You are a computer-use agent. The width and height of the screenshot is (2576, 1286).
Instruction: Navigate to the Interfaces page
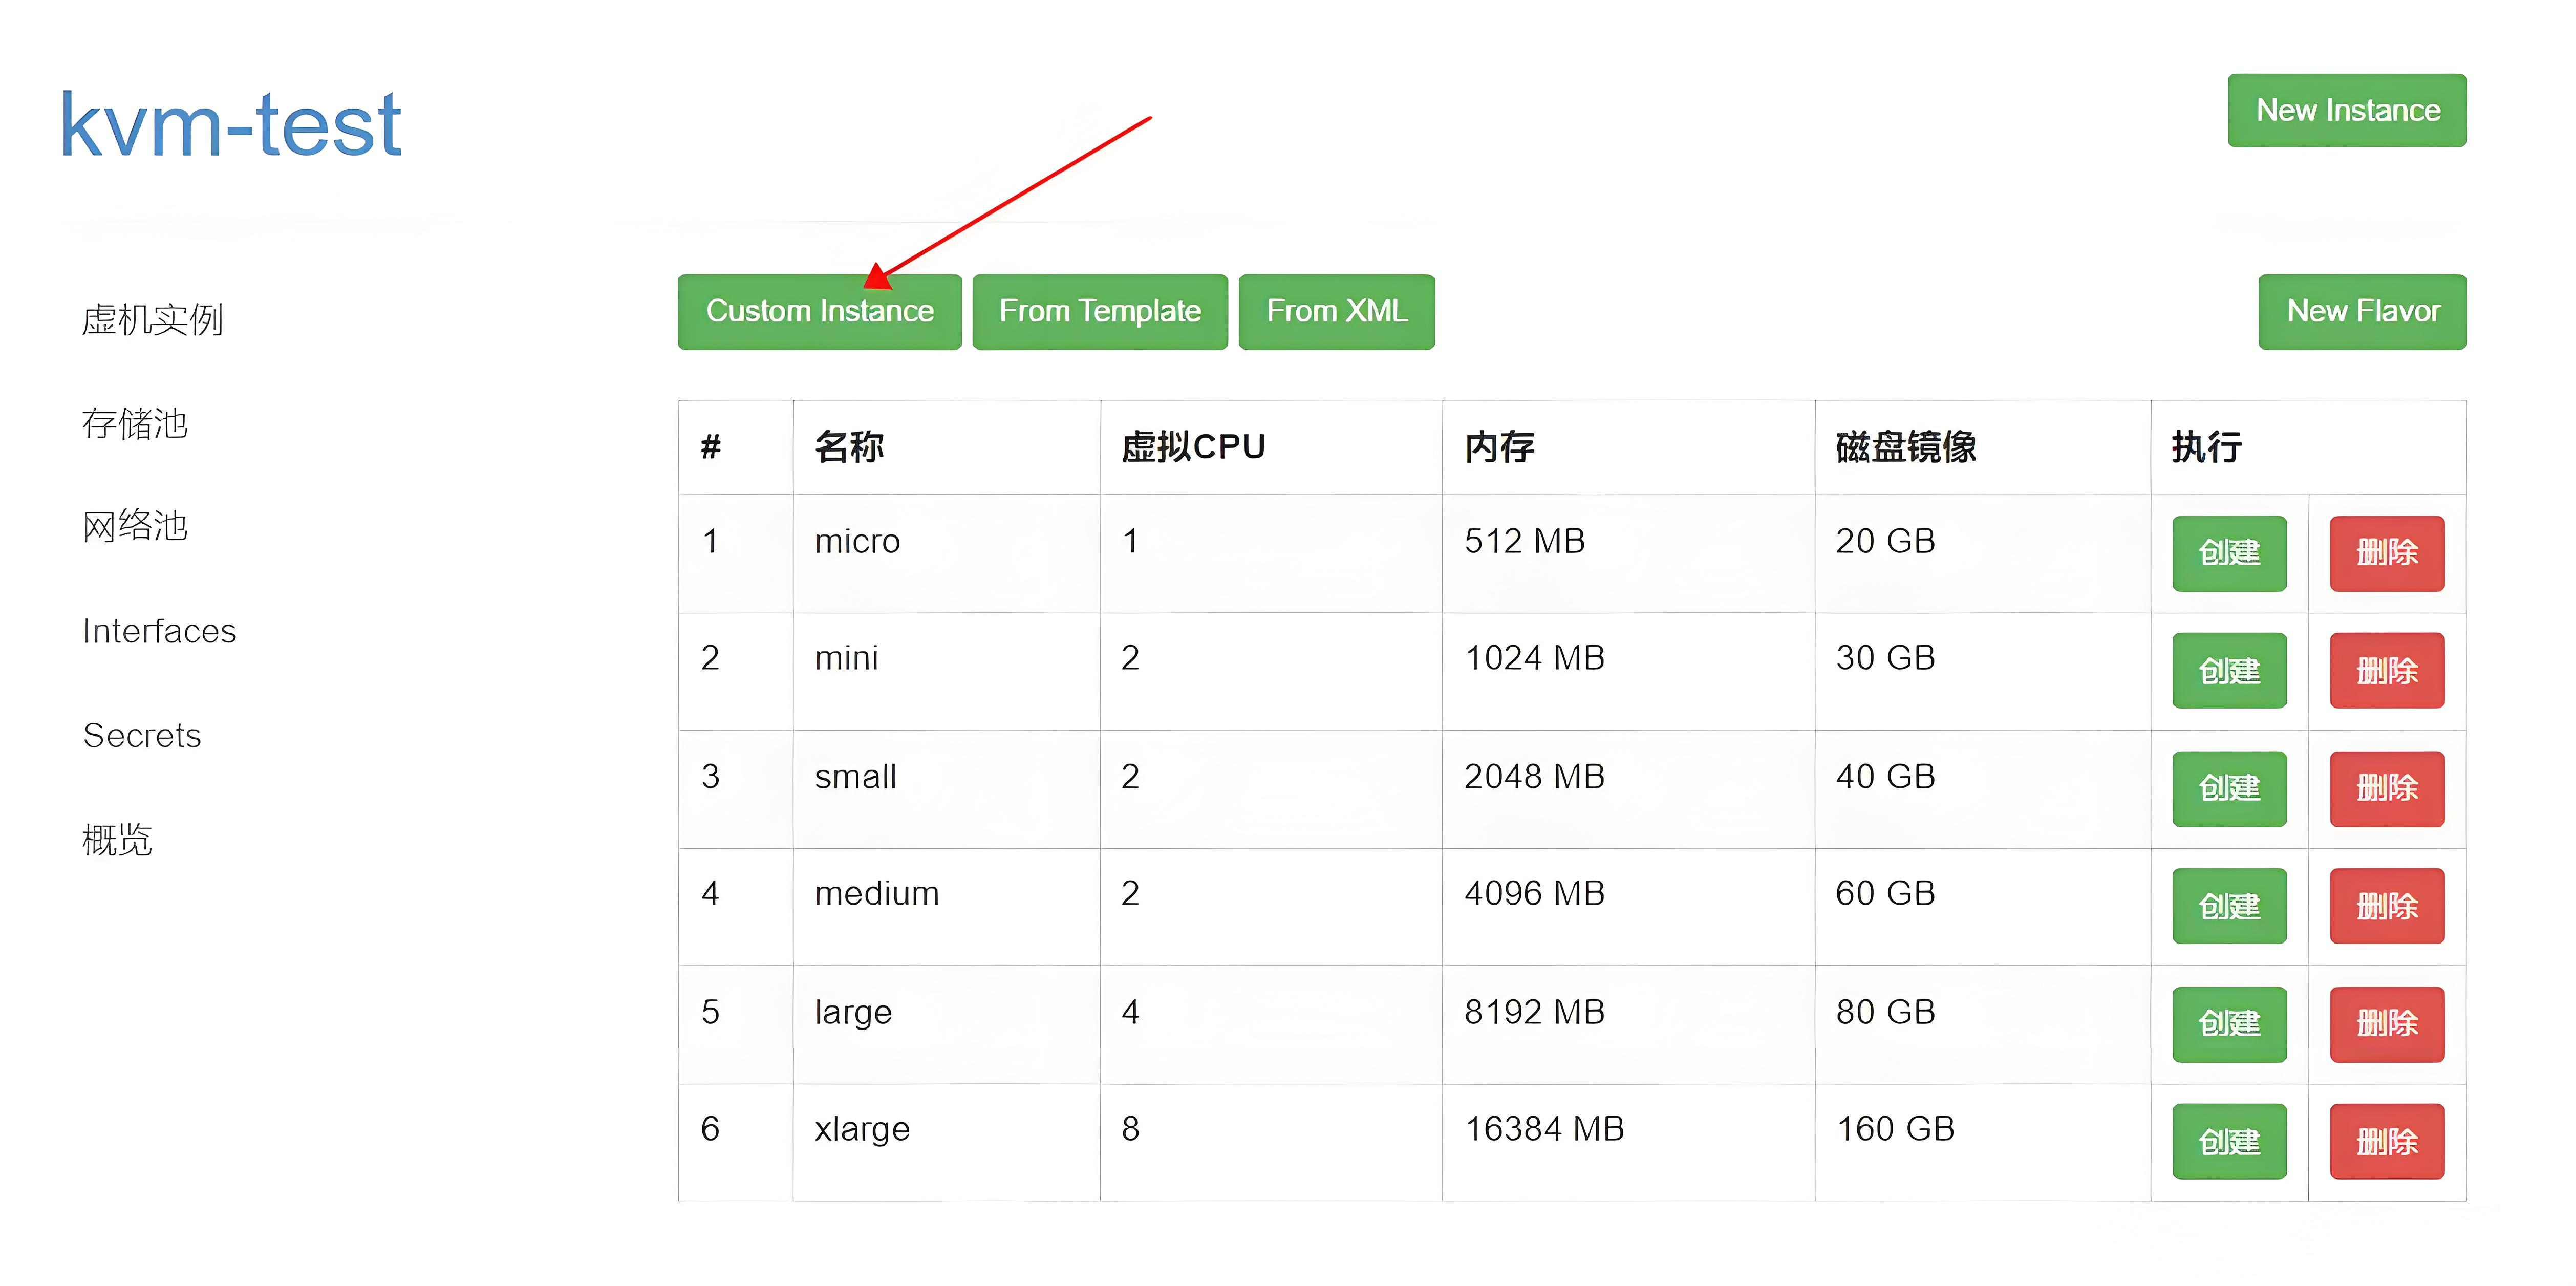(159, 631)
